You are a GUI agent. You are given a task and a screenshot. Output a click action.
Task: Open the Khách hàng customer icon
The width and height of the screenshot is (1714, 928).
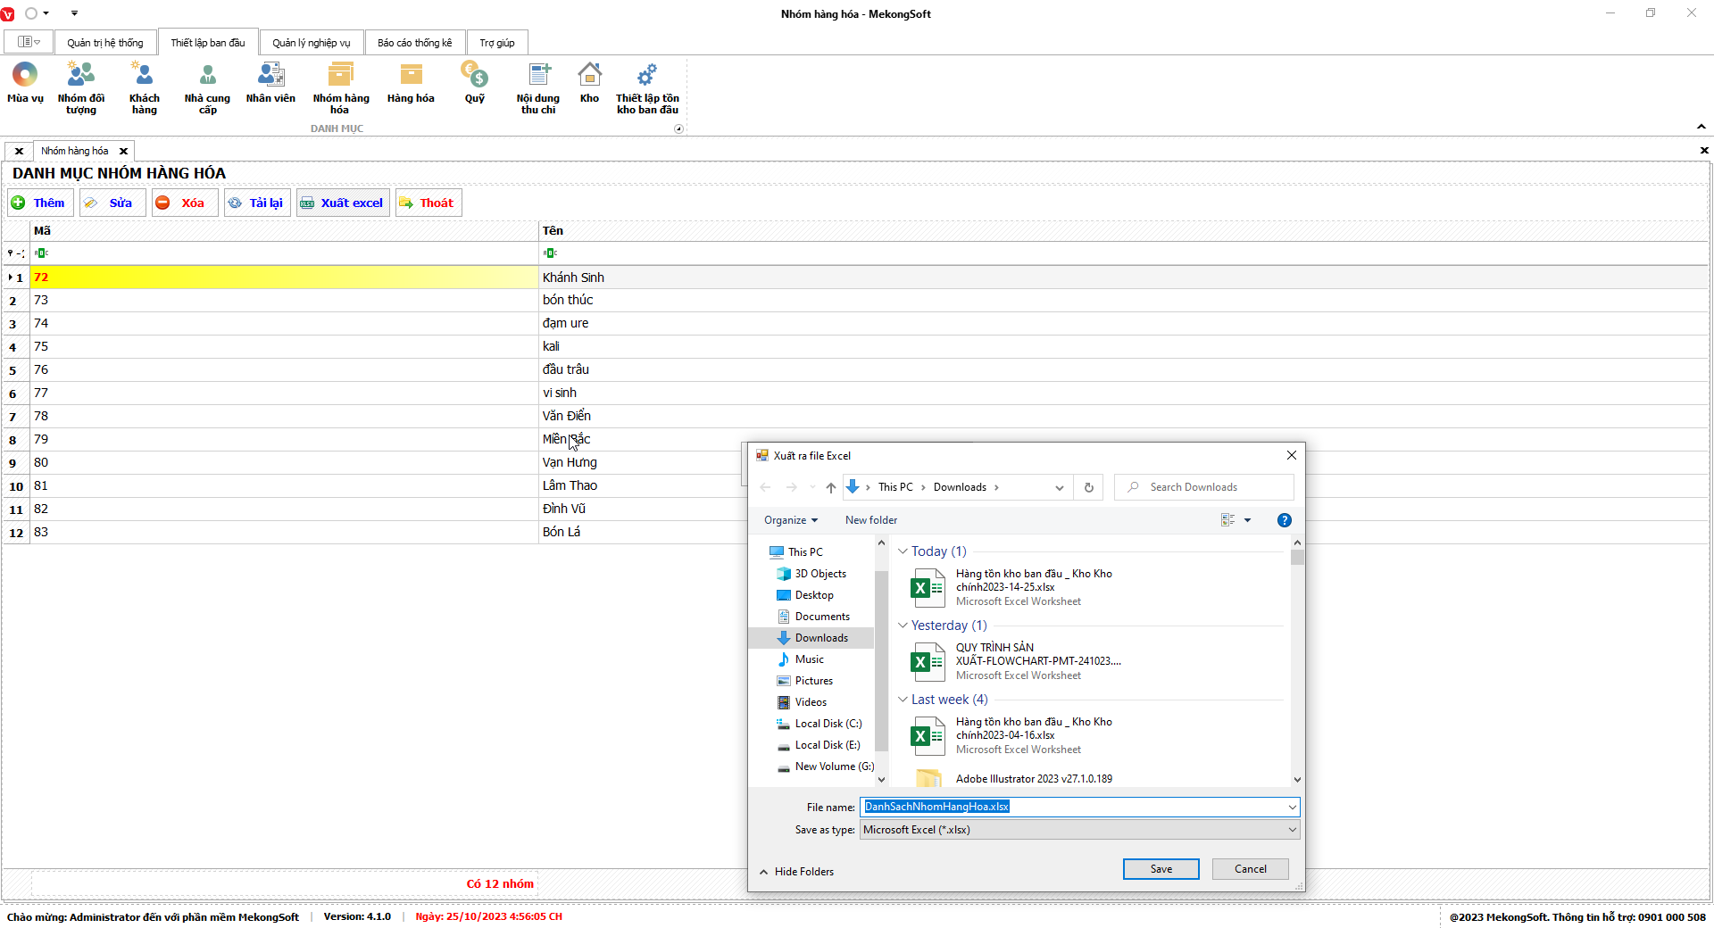[x=144, y=87]
